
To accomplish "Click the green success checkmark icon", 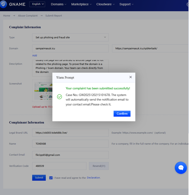I will (59, 97).
